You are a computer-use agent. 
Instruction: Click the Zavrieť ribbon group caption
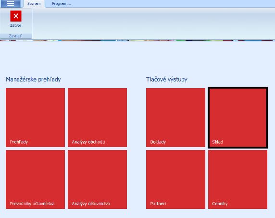coord(15,36)
